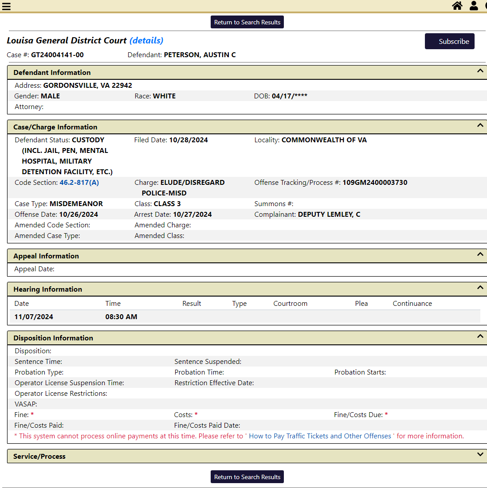Click hearing date 11/07/2024
Screen dimensions: 487x488
(x=34, y=317)
